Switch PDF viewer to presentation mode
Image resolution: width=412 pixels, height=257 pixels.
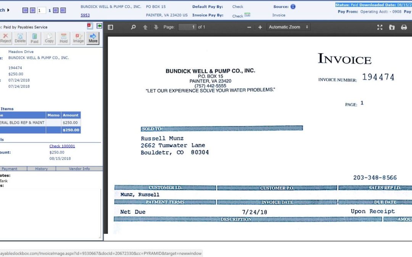tap(380, 27)
